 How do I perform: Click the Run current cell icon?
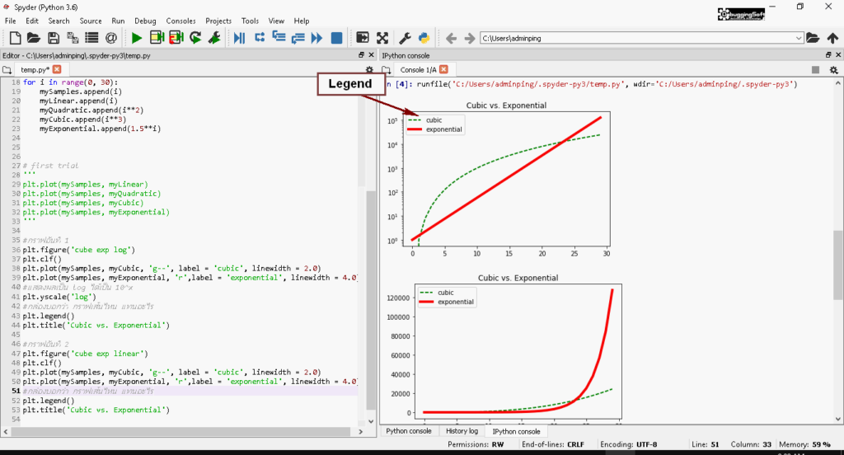point(157,38)
